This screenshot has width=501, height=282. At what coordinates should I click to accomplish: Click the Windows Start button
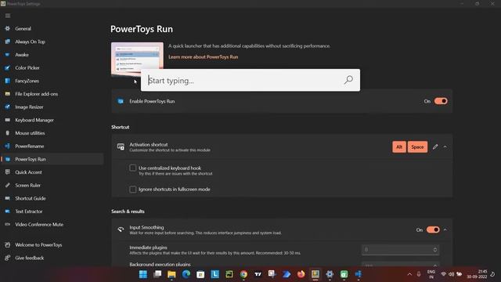coord(142,274)
